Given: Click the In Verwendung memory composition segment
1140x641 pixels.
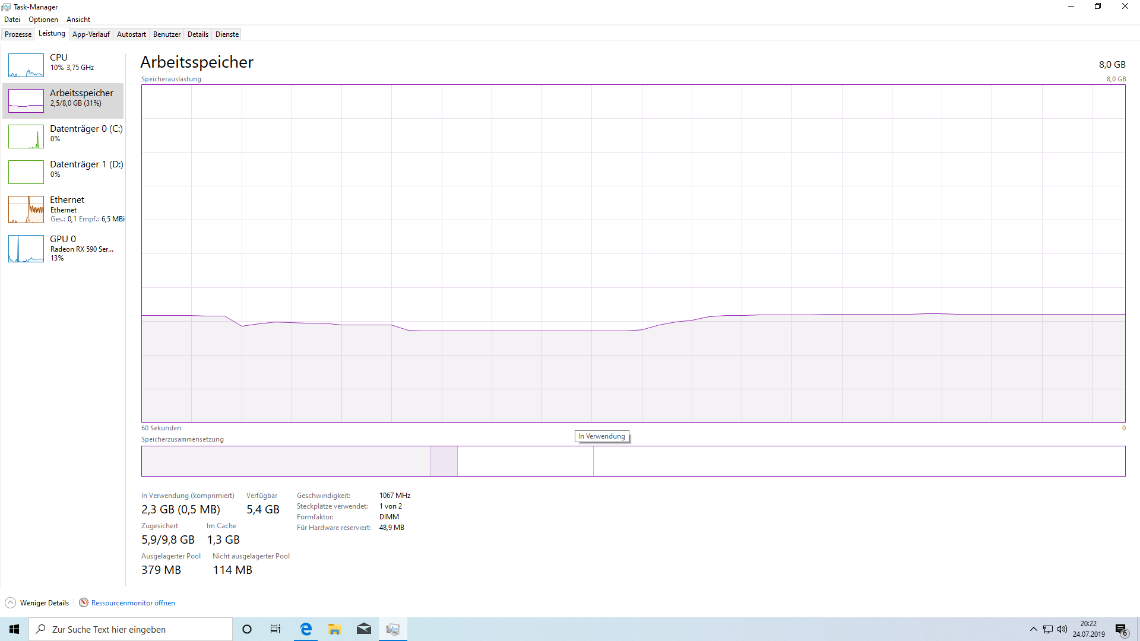Looking at the screenshot, I should 286,461.
